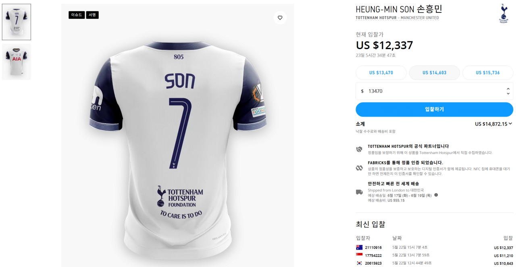Choose the US $15,736 quick bid option

point(488,73)
